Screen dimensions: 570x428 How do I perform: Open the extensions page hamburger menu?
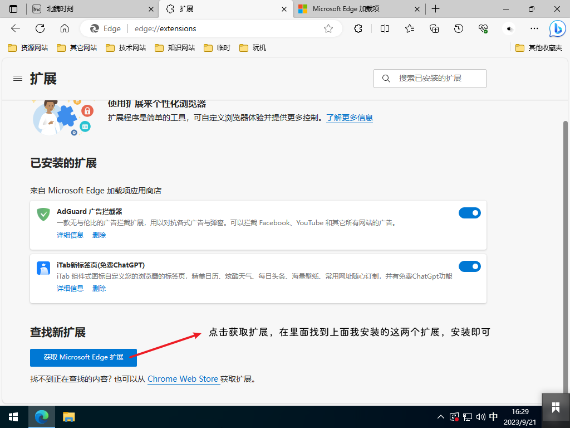(18, 78)
